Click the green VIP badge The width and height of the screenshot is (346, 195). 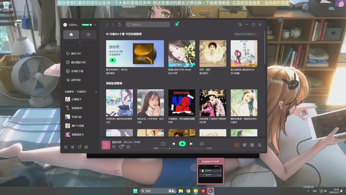(85, 25)
